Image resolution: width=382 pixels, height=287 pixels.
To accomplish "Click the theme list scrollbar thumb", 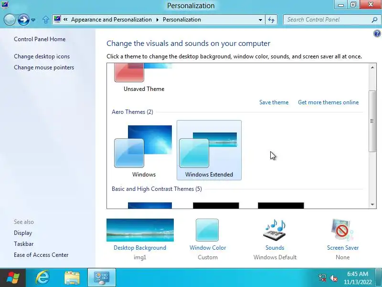I will point(372,121).
